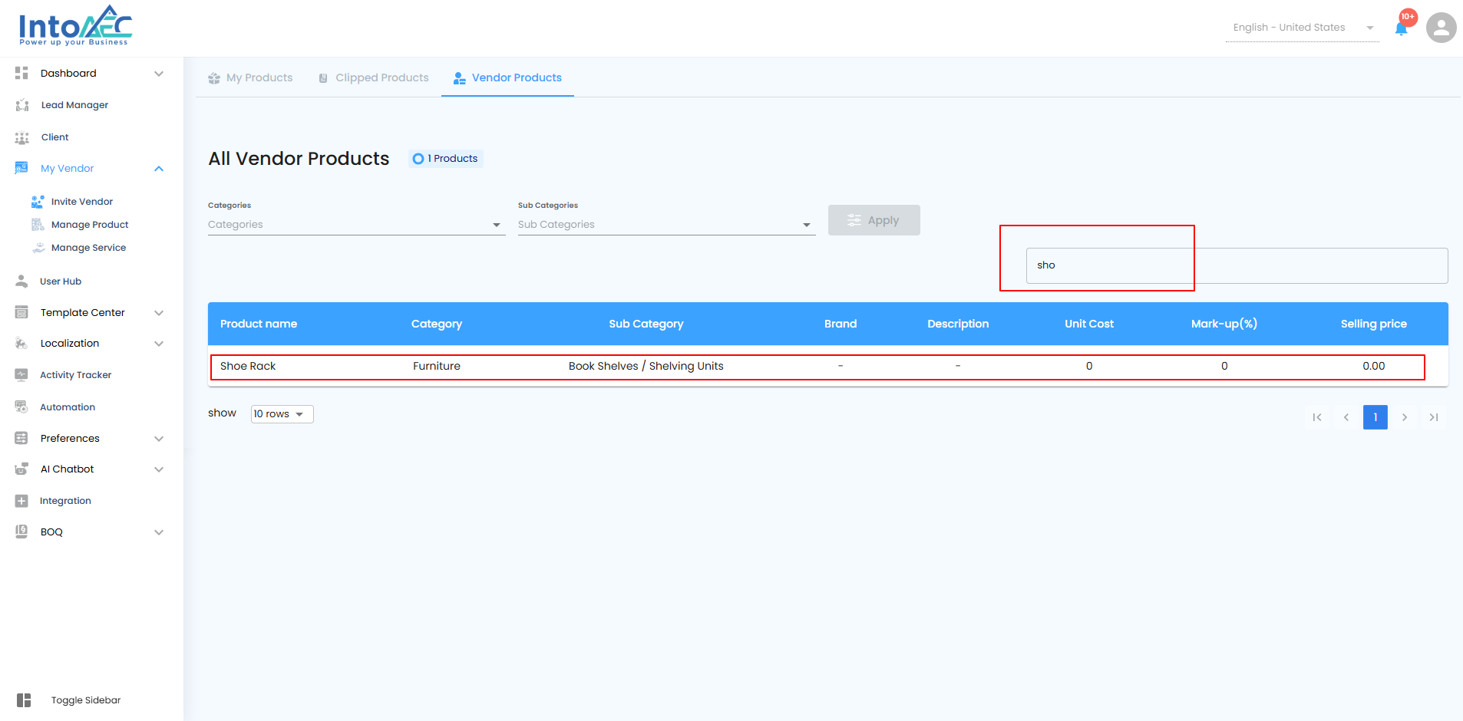Click the Automation icon
This screenshot has height=721, width=1463.
tap(21, 407)
